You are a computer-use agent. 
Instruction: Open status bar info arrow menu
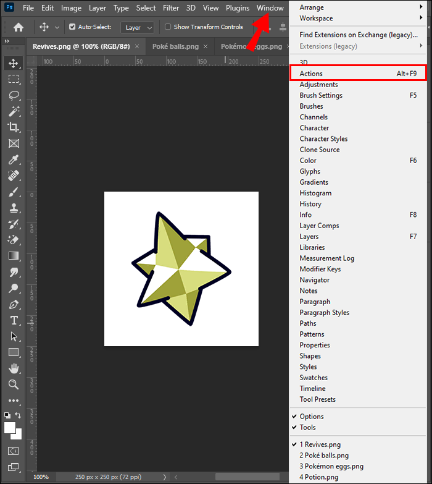click(165, 477)
